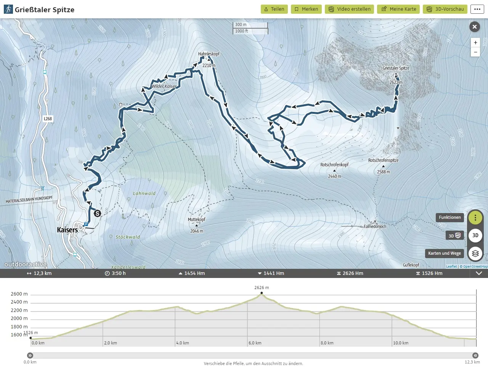
Task: Click the start point S marker on map
Action: pos(97,213)
